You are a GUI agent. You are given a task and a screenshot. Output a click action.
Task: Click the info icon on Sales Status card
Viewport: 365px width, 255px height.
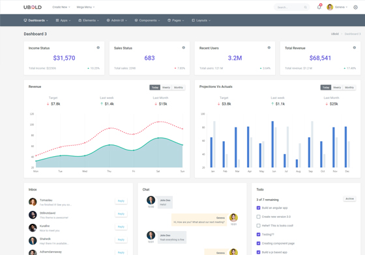pyautogui.click(x=183, y=47)
